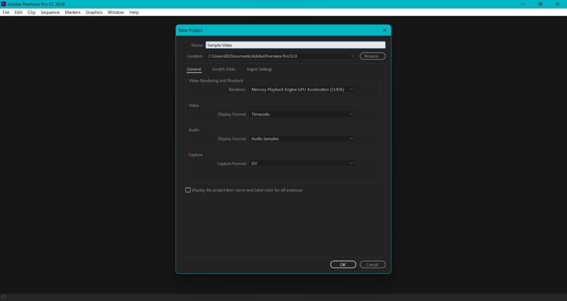The height and width of the screenshot is (301, 567).
Task: Click the Browse... button
Action: [x=373, y=56]
